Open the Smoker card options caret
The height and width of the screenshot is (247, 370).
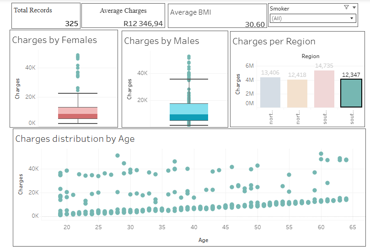[354, 8]
